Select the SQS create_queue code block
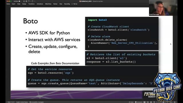 coord(92,77)
